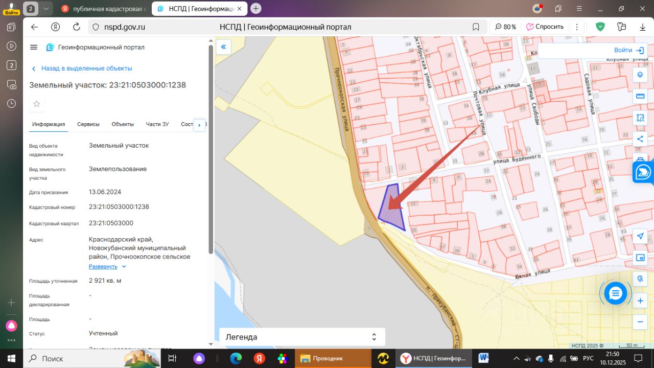The height and width of the screenshot is (368, 654).
Task: Switch РУС keyboard language in tray
Action: 588,358
